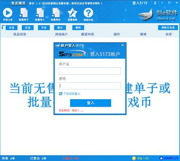This screenshot has width=180, height=161.
Task: Click 资金:0元 balance text
Action: pyautogui.click(x=143, y=158)
